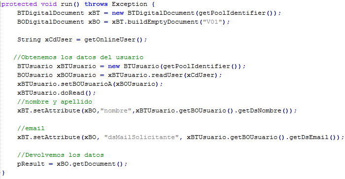
Task: Click the '//email' comment
Action: pos(31,128)
